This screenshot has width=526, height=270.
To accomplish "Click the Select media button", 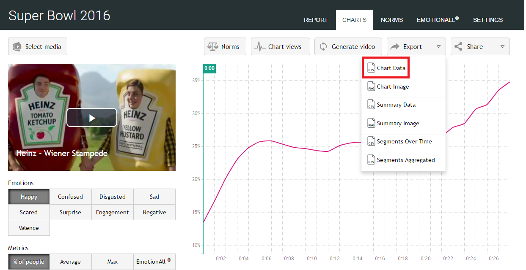I will [x=38, y=47].
